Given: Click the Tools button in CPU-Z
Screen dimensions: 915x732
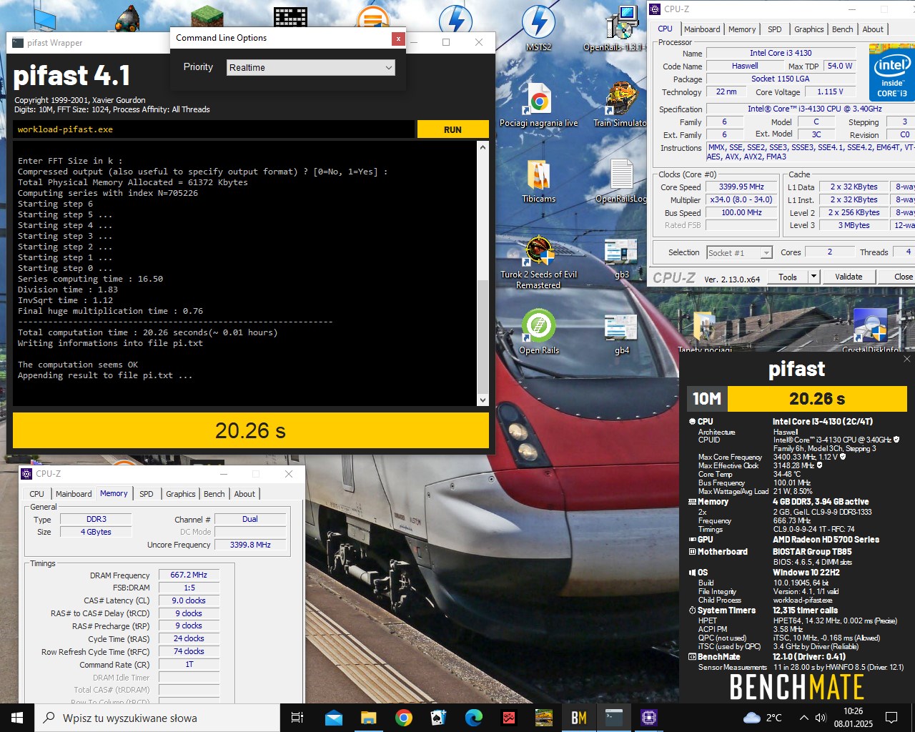Looking at the screenshot, I should point(788,277).
